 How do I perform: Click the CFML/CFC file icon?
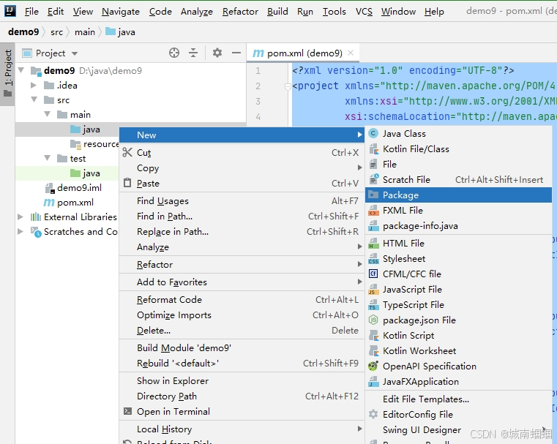(x=373, y=274)
